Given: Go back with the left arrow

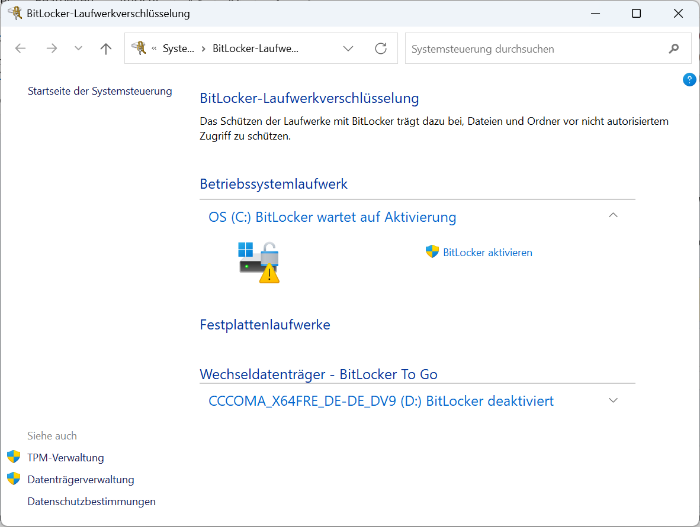Looking at the screenshot, I should coord(21,48).
